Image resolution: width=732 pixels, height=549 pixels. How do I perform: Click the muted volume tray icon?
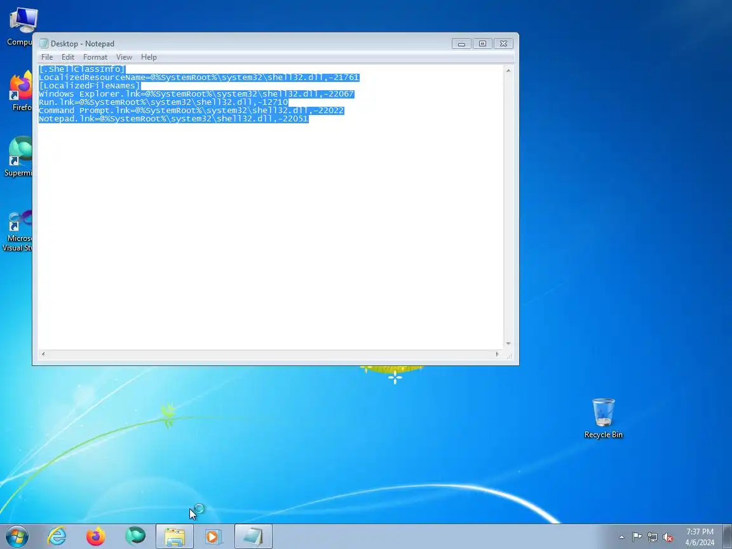tap(668, 538)
